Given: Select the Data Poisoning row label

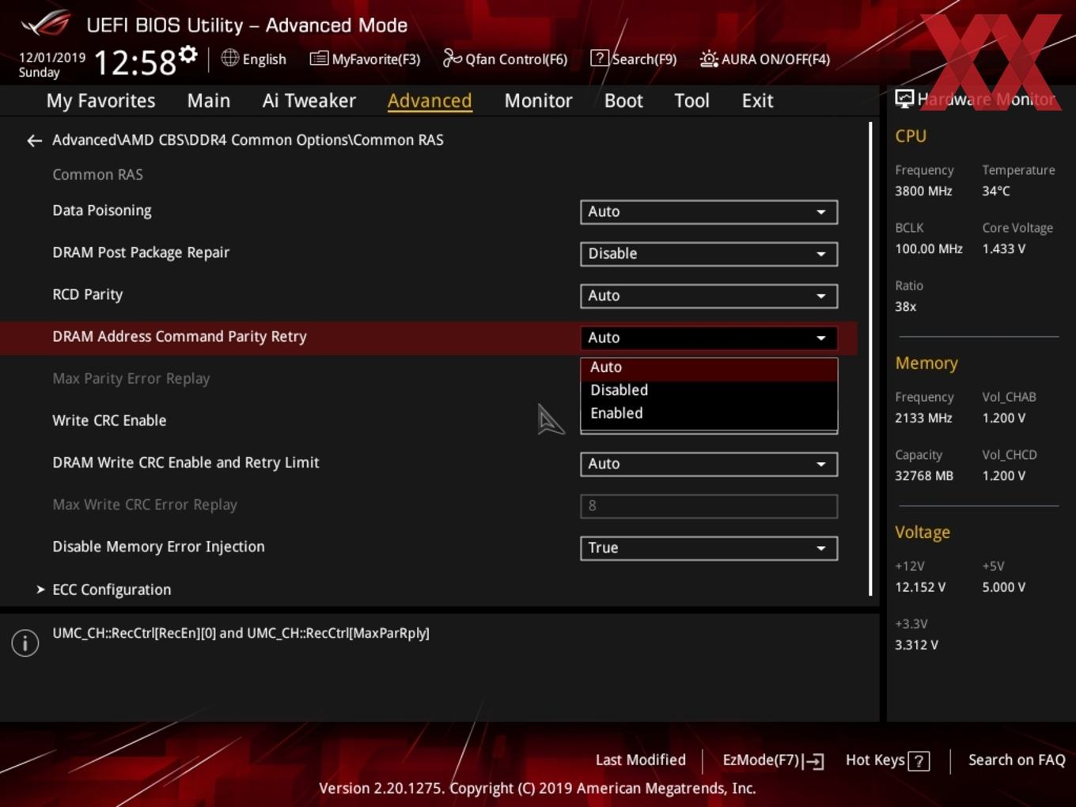Looking at the screenshot, I should (102, 210).
